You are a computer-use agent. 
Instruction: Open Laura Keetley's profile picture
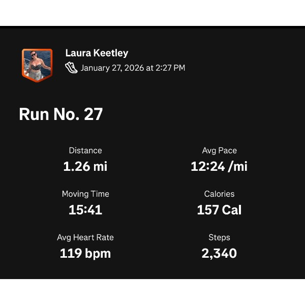point(37,65)
